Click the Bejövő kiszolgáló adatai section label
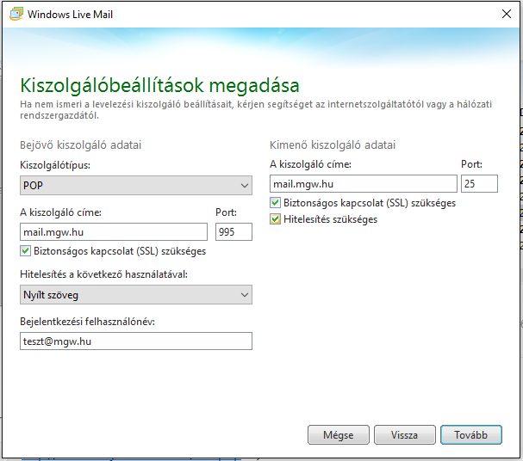523x461 pixels. (x=80, y=144)
